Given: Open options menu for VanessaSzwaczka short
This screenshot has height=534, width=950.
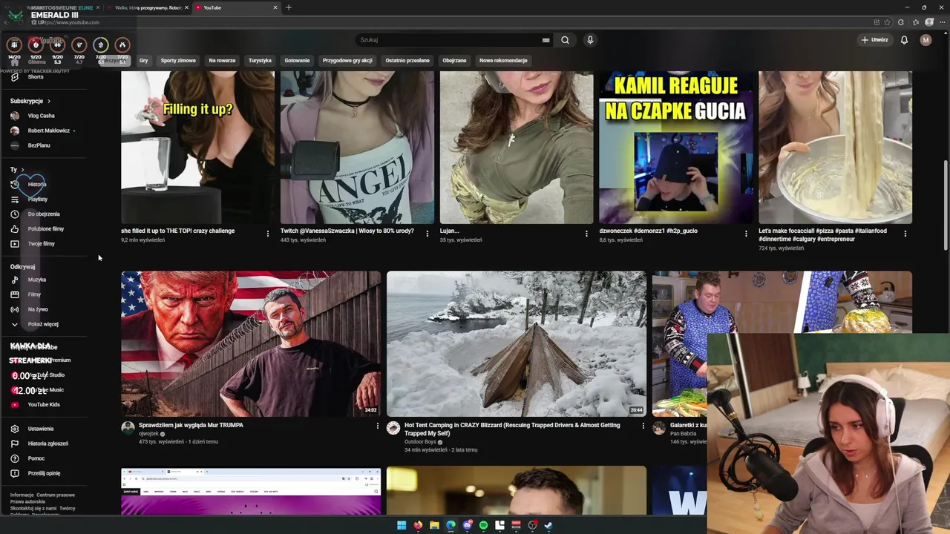Looking at the screenshot, I should click(427, 234).
